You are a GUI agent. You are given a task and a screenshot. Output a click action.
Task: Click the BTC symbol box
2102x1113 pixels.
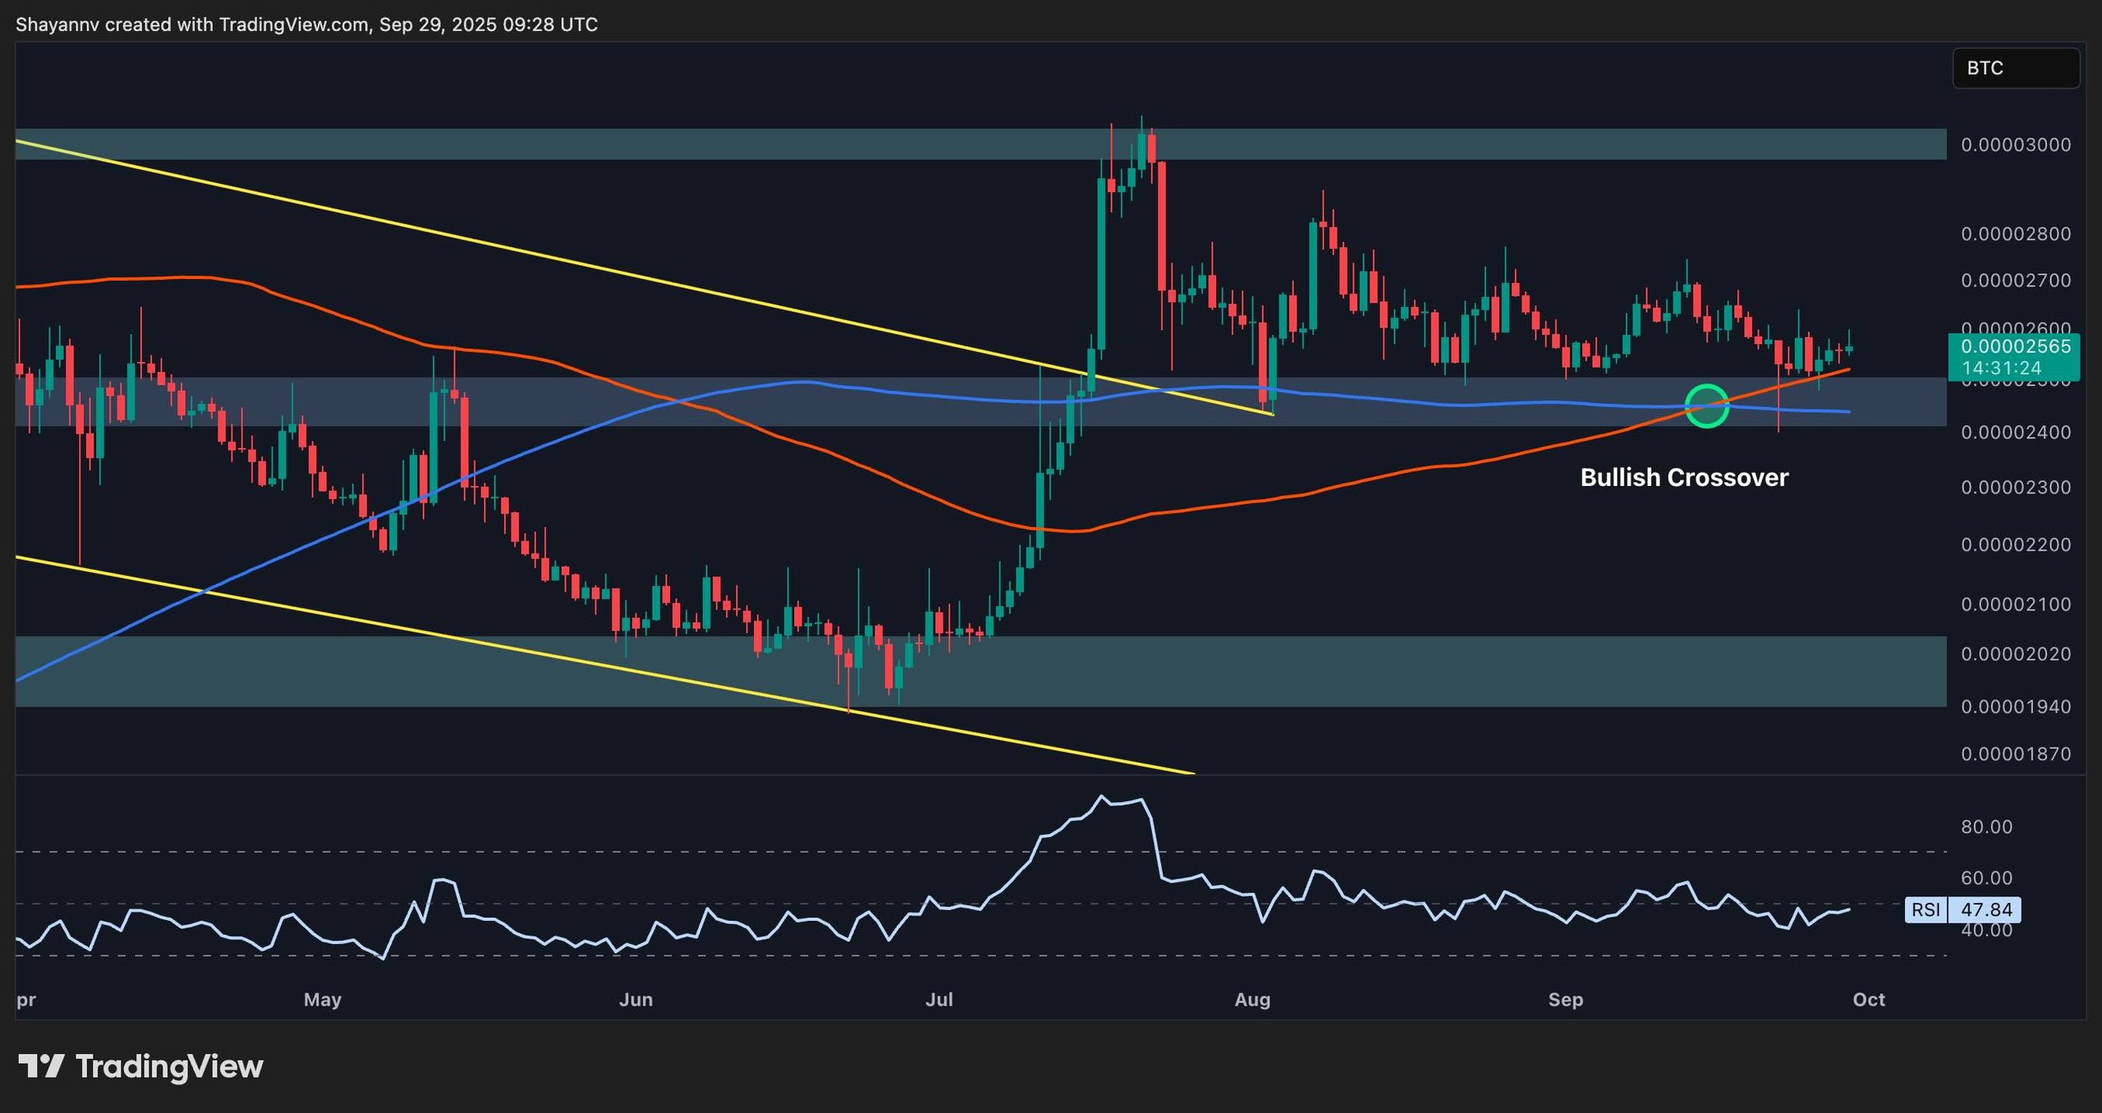point(2015,68)
